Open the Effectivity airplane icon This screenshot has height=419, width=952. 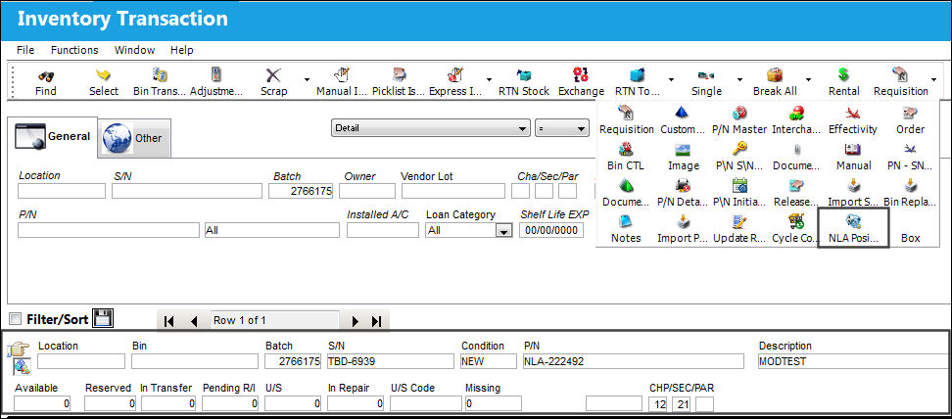pyautogui.click(x=853, y=113)
